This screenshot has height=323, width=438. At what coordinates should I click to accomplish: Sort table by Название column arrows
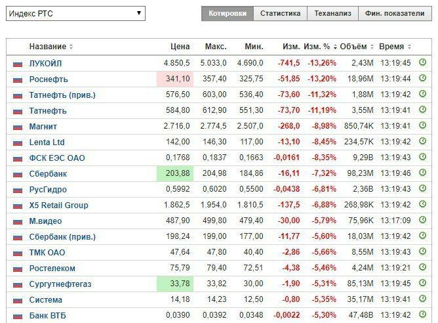pyautogui.click(x=71, y=47)
